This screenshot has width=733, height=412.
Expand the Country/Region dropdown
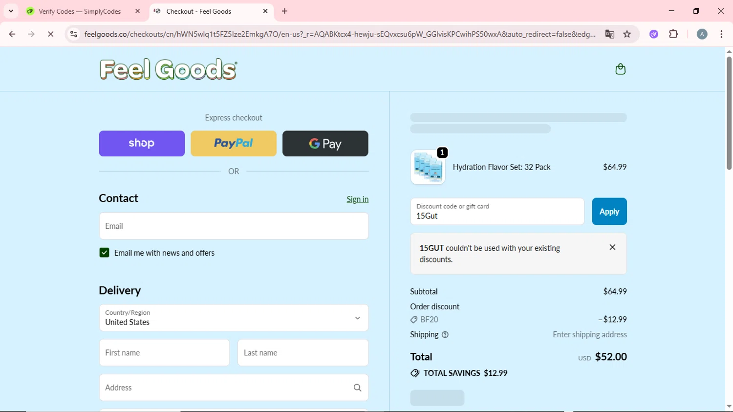click(x=234, y=318)
